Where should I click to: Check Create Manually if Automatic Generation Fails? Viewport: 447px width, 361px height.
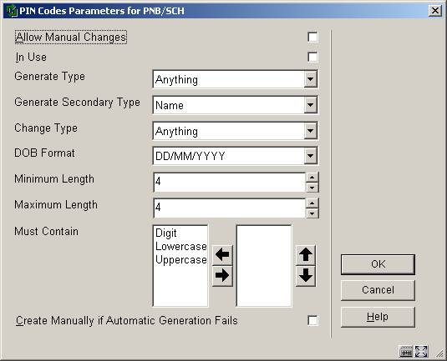(312, 321)
